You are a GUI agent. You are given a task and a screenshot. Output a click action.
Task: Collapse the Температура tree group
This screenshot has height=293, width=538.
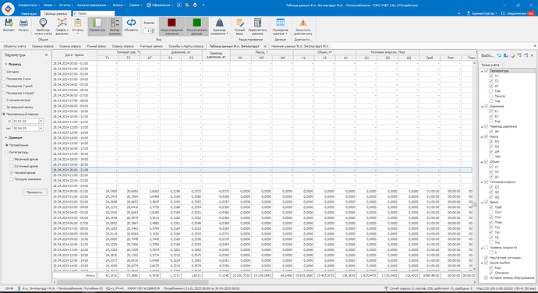click(482, 71)
